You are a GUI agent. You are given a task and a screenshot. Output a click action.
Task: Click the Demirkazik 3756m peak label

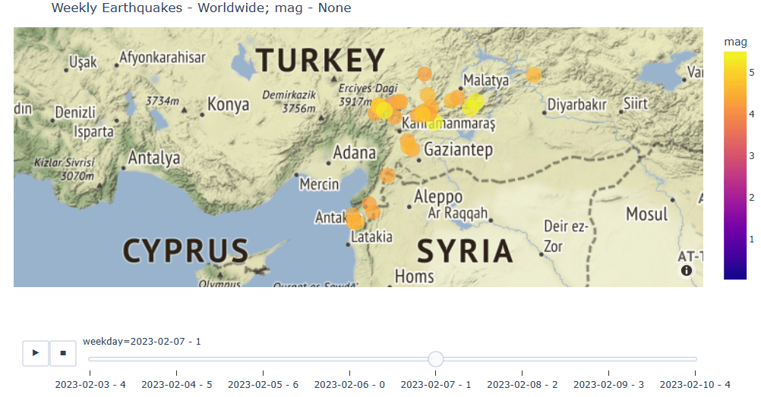tap(289, 102)
